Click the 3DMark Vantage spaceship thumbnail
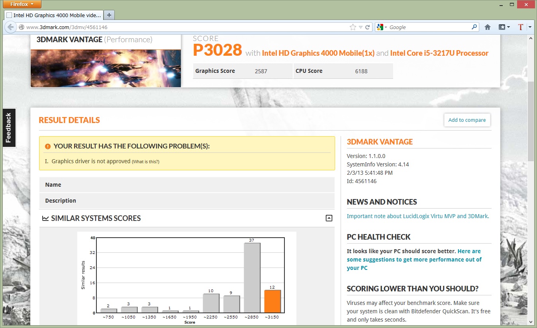Screen dimensions: 537x328 106,68
